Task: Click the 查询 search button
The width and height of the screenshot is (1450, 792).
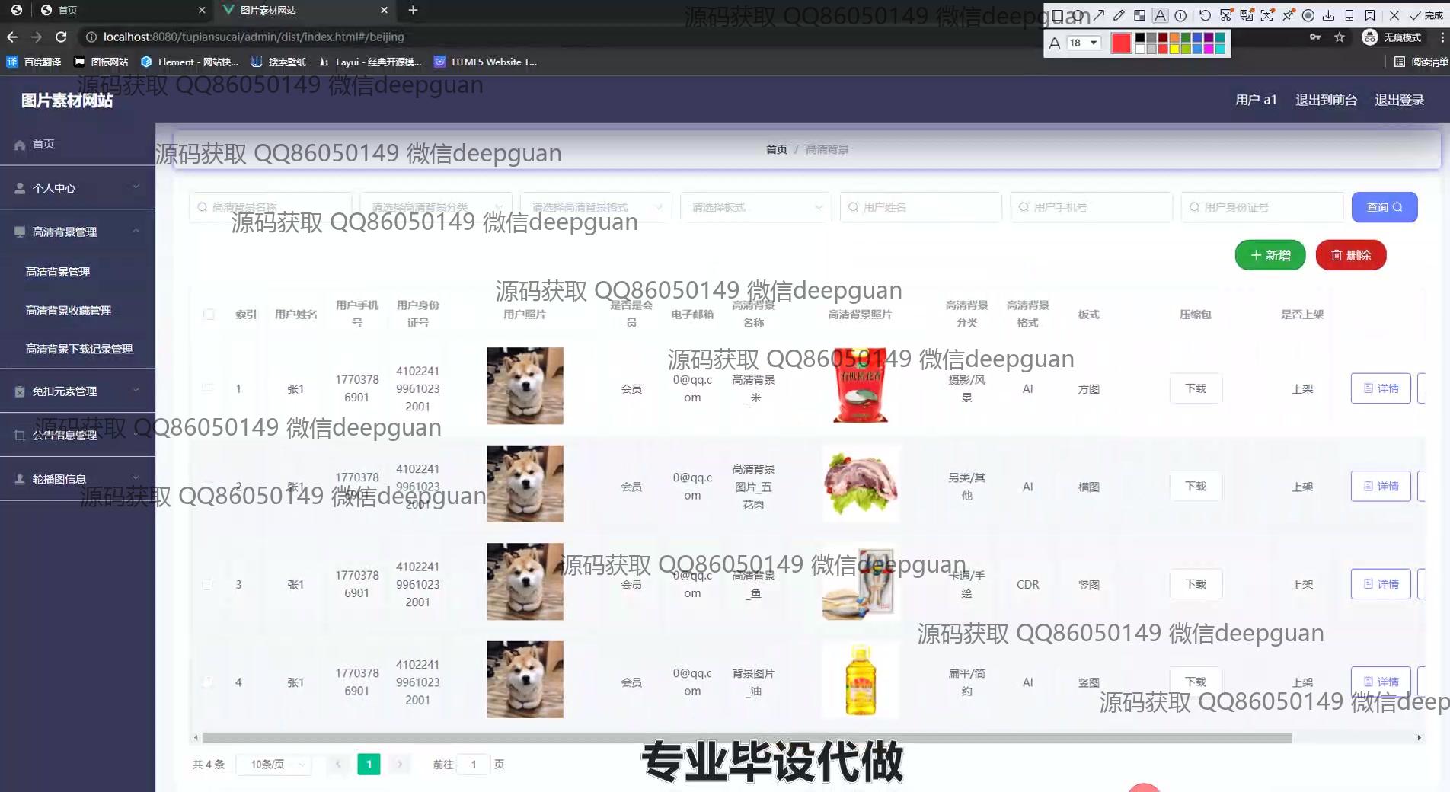Action: tap(1384, 207)
